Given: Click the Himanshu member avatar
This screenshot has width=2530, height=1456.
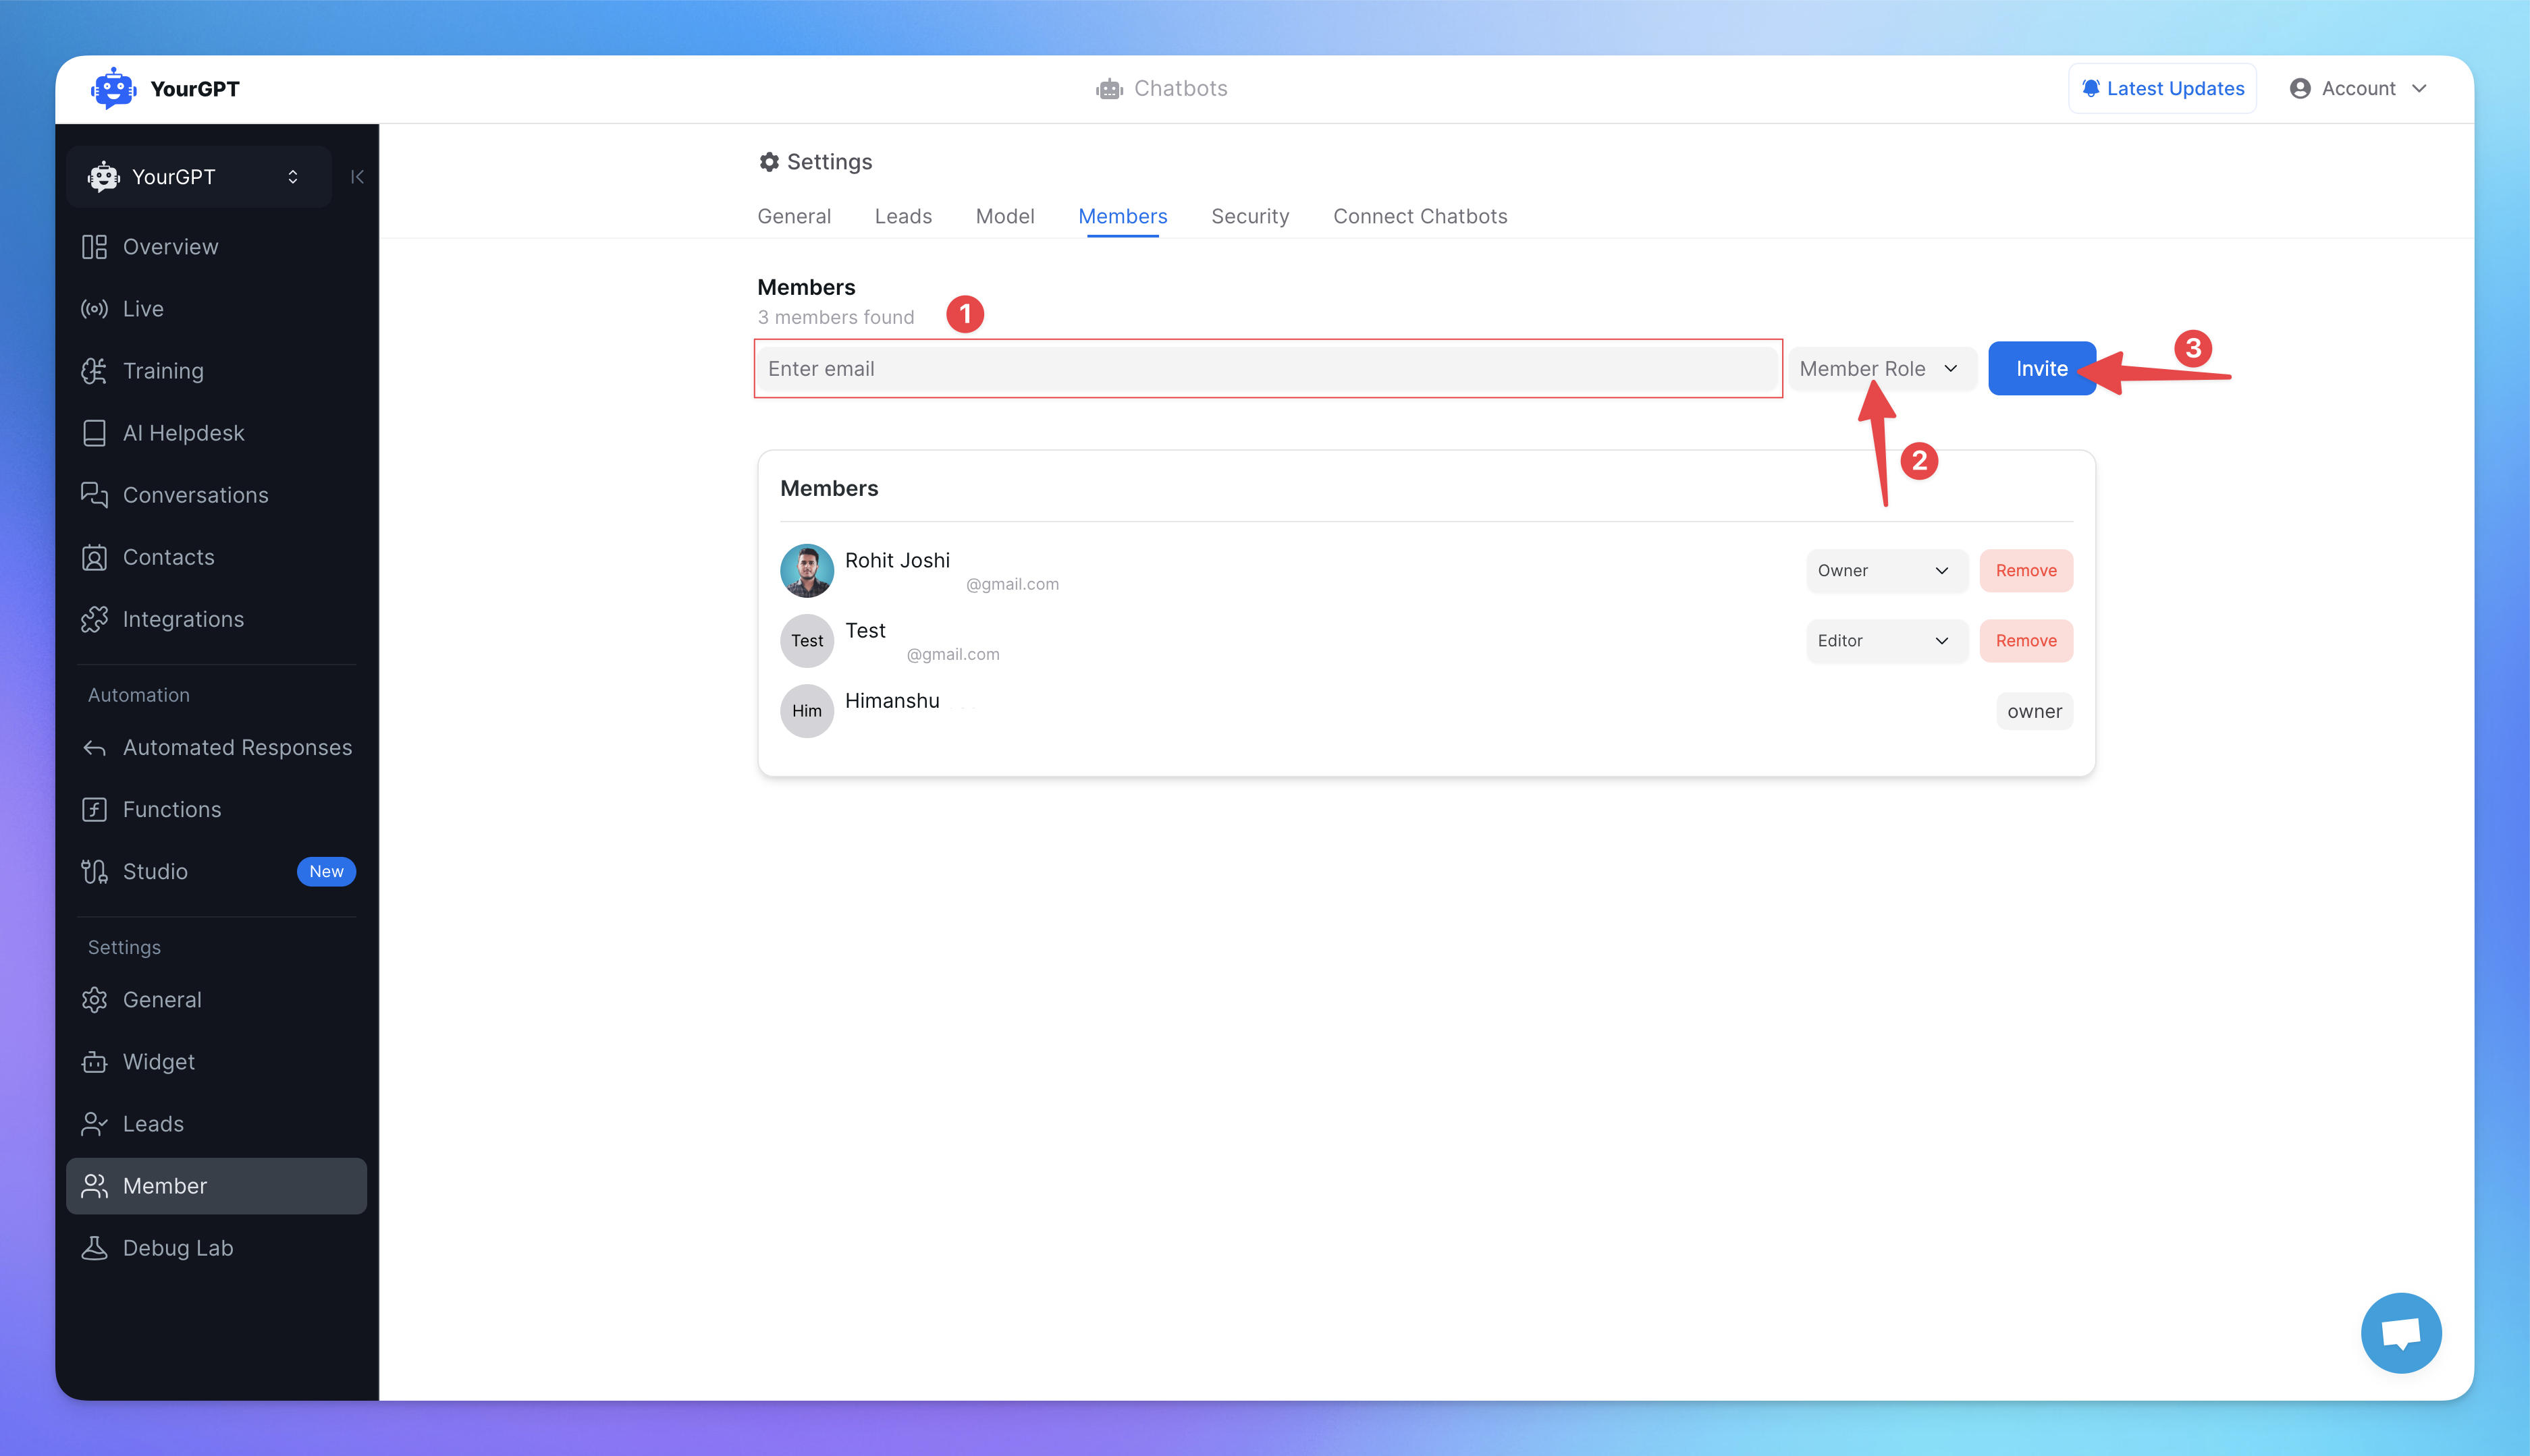Looking at the screenshot, I should point(806,711).
